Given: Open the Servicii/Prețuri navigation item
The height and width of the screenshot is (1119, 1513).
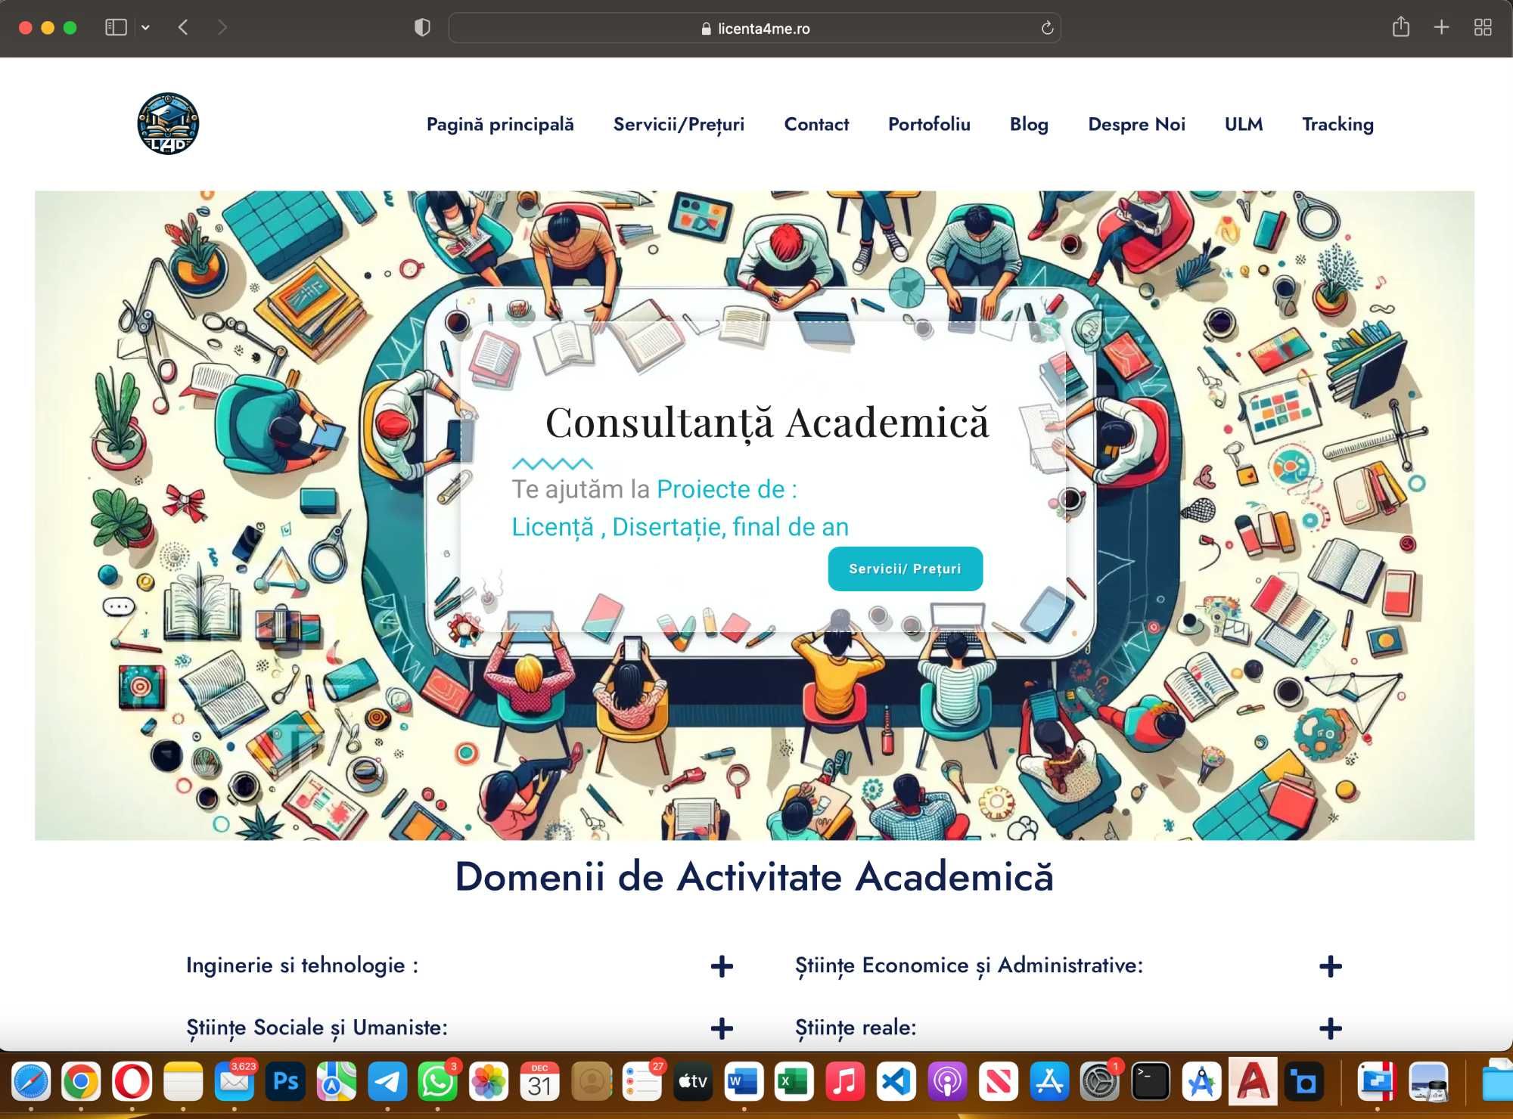Looking at the screenshot, I should click(679, 125).
